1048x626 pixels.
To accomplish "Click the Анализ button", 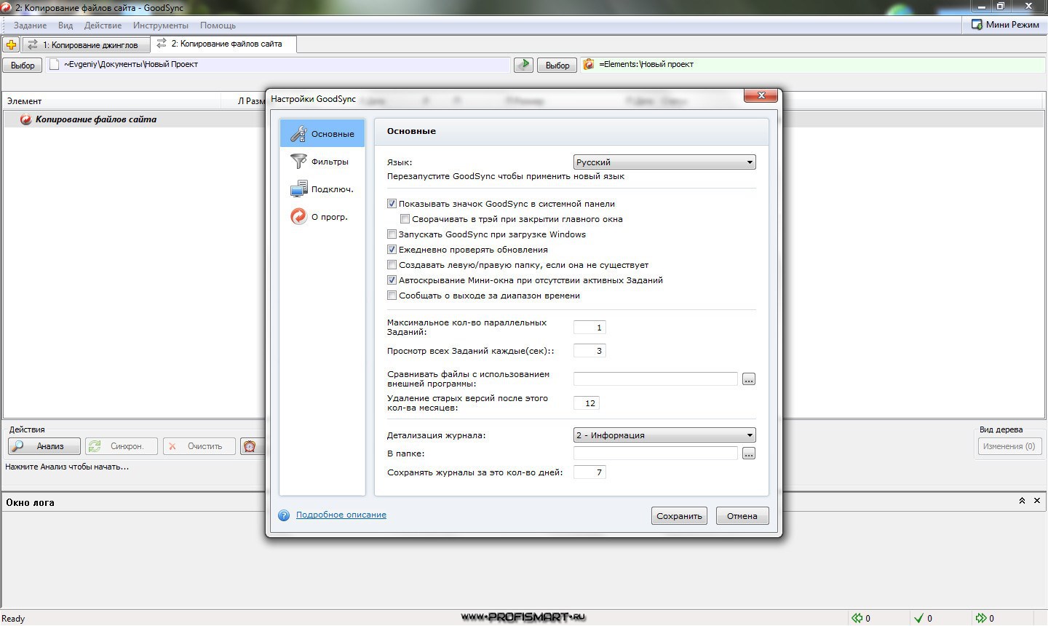I will [x=44, y=446].
